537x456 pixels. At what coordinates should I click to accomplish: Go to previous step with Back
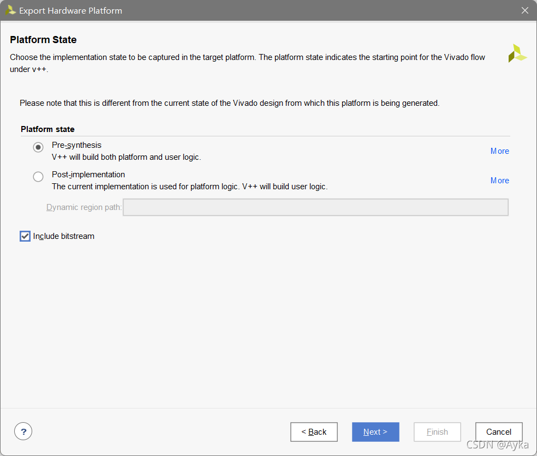pos(314,431)
